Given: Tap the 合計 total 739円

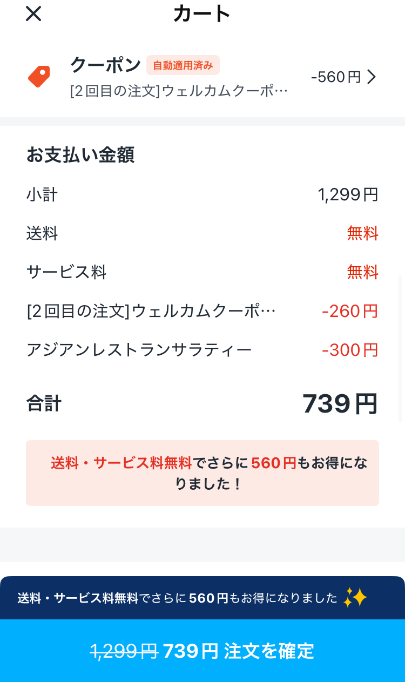Looking at the screenshot, I should point(340,404).
